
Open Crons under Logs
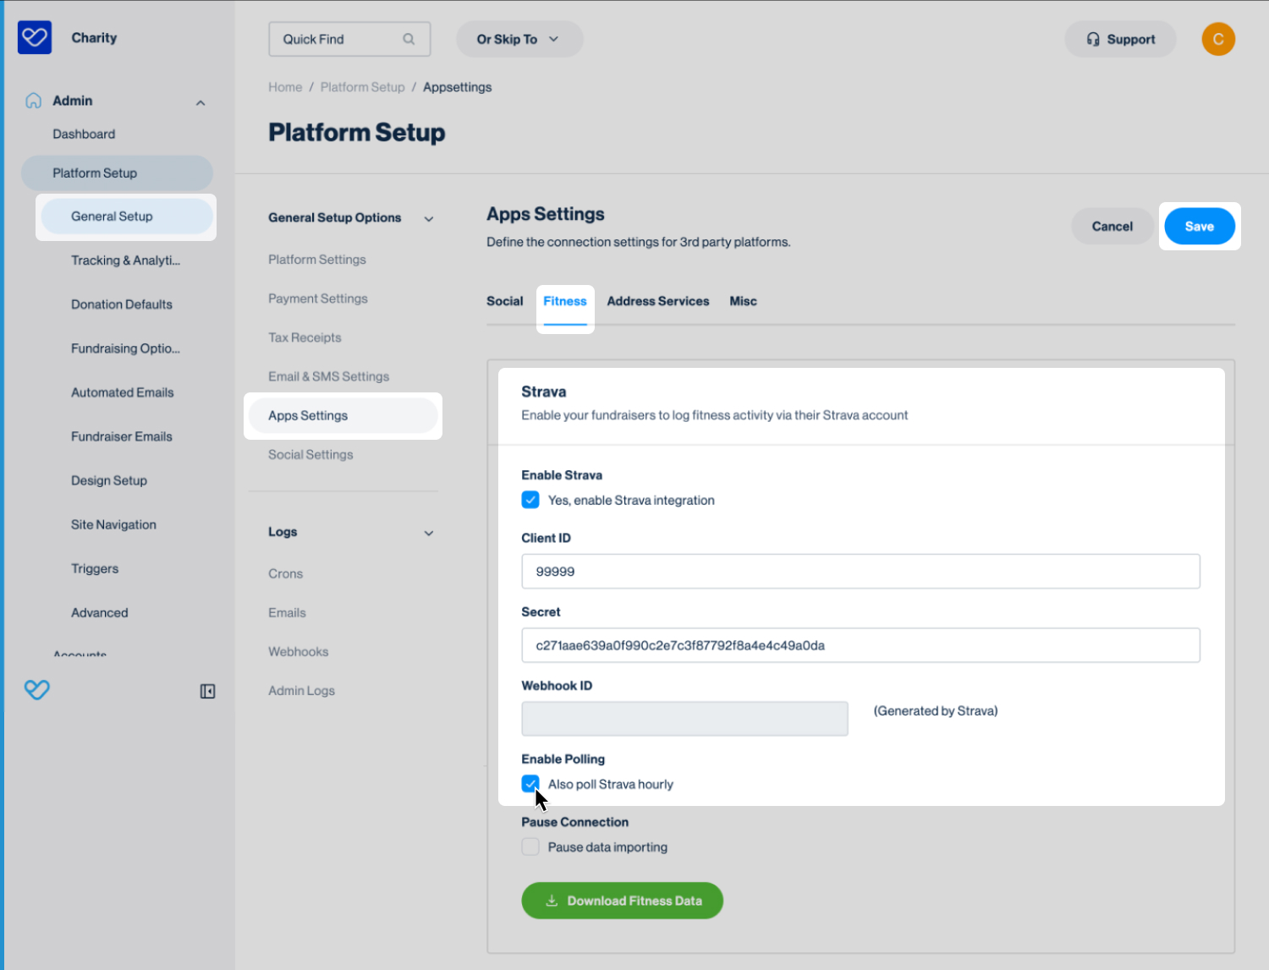[x=285, y=573]
